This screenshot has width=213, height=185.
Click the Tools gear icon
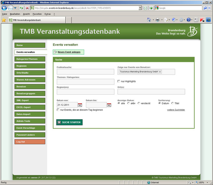pyautogui.click(x=181, y=20)
